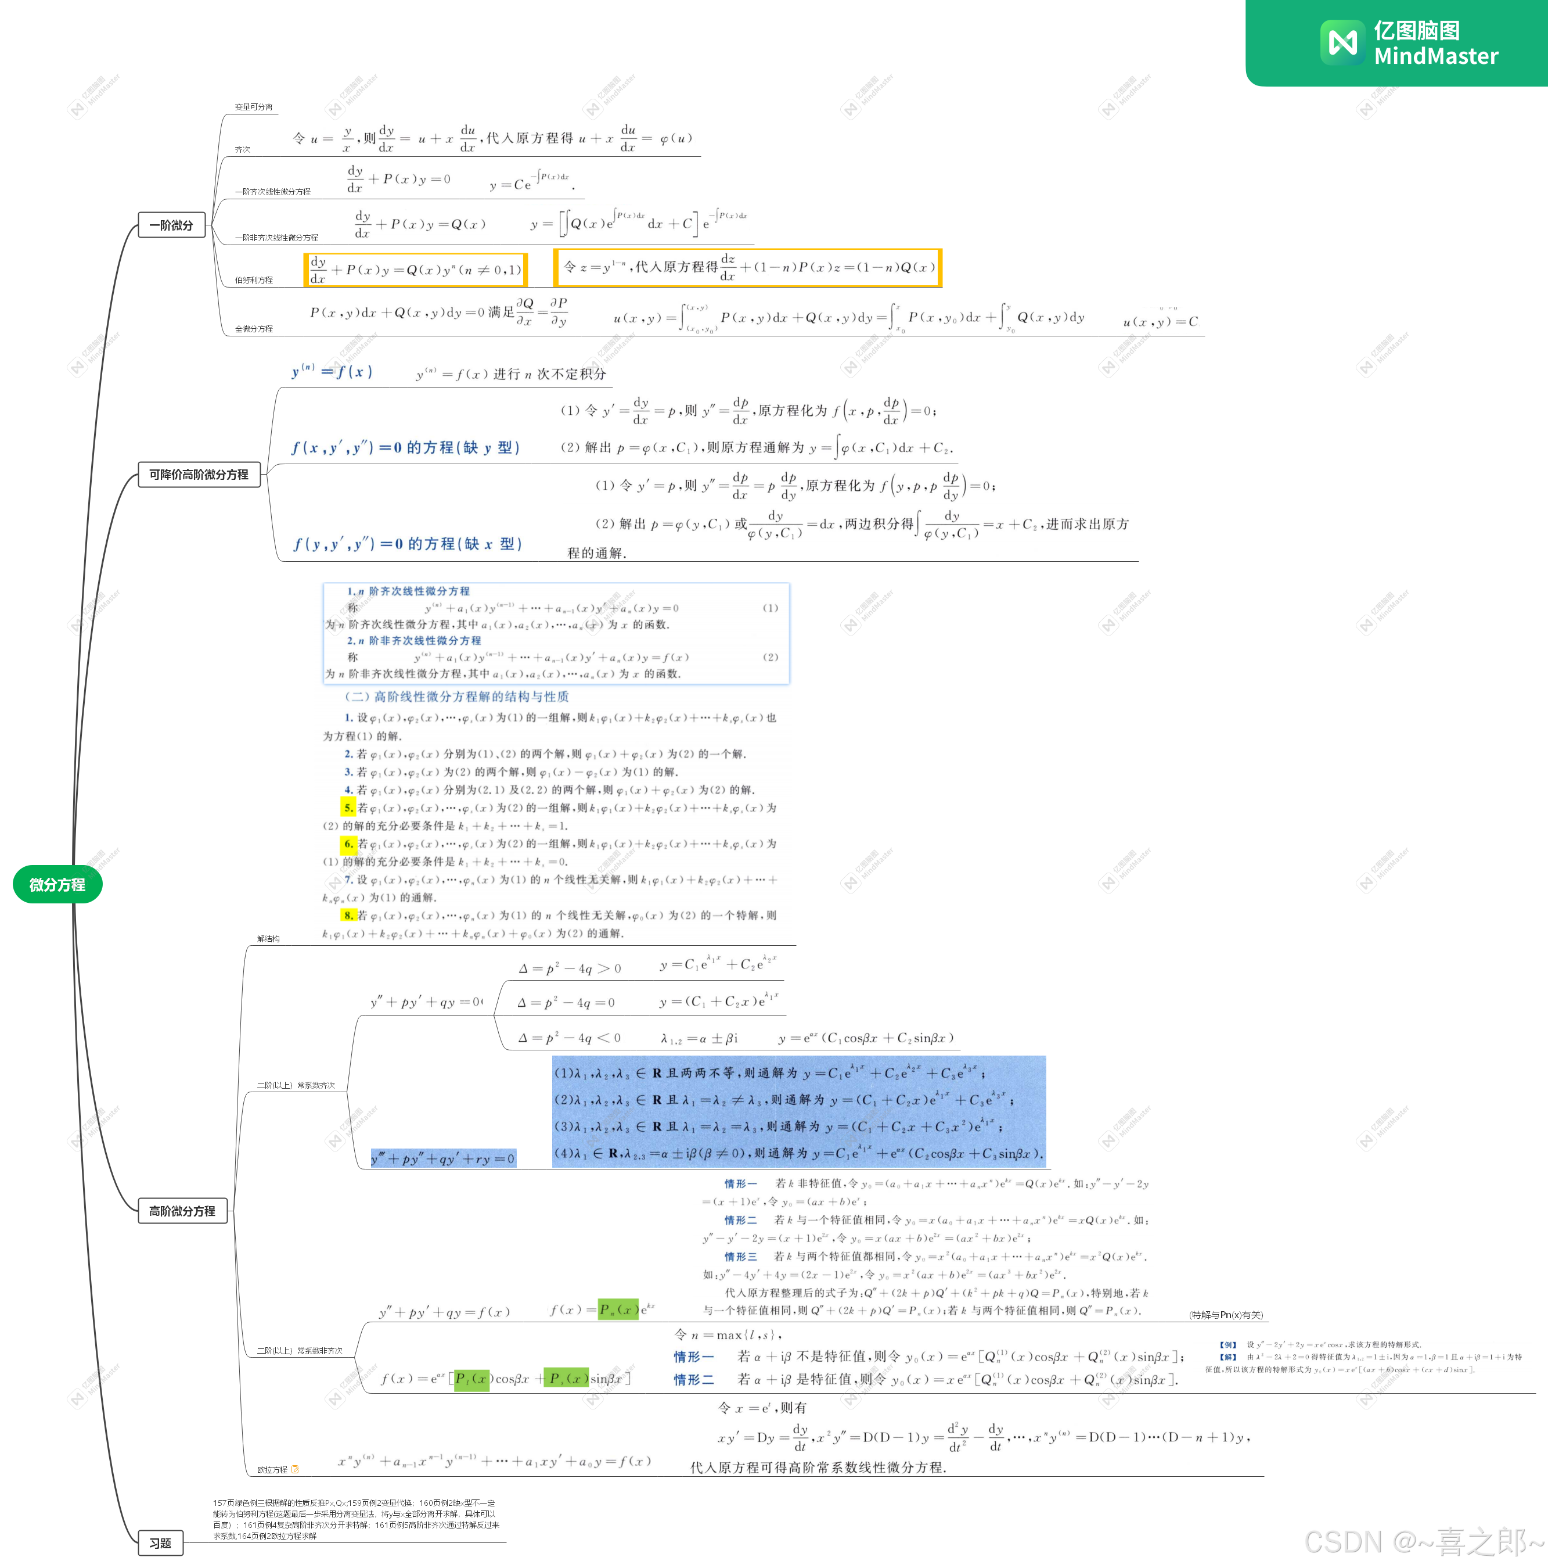Click the 变量可分离 subtopic

253,107
